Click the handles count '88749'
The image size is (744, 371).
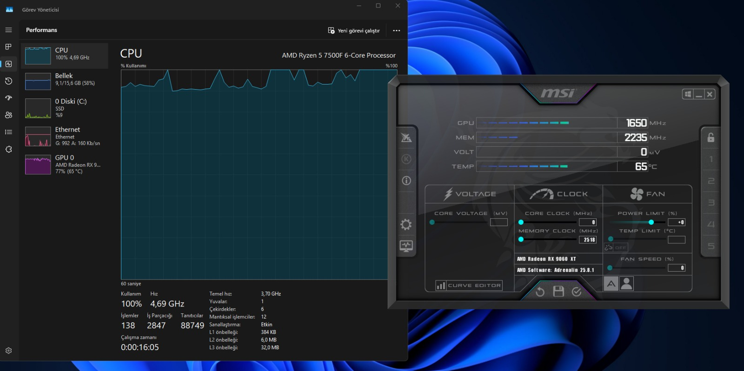[193, 325]
